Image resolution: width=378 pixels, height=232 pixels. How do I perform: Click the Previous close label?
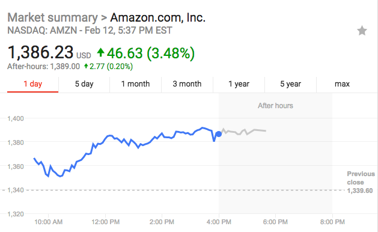[361, 178]
